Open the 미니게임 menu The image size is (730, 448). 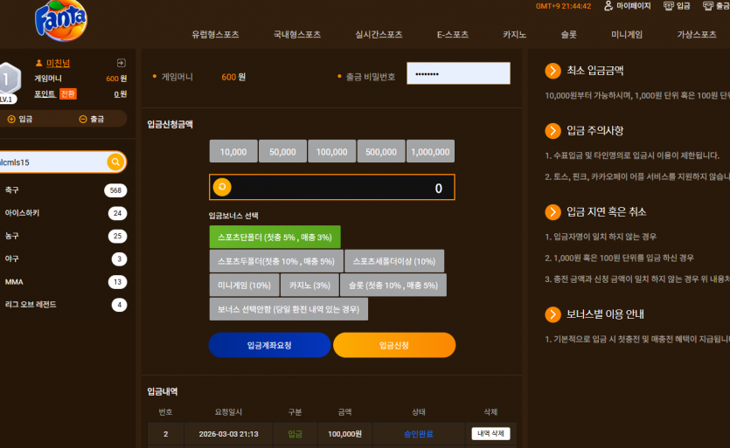click(x=627, y=34)
